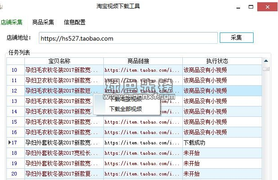Viewport: 278px width, 180px height.
Task: Select row header number 17
Action: pyautogui.click(x=15, y=143)
